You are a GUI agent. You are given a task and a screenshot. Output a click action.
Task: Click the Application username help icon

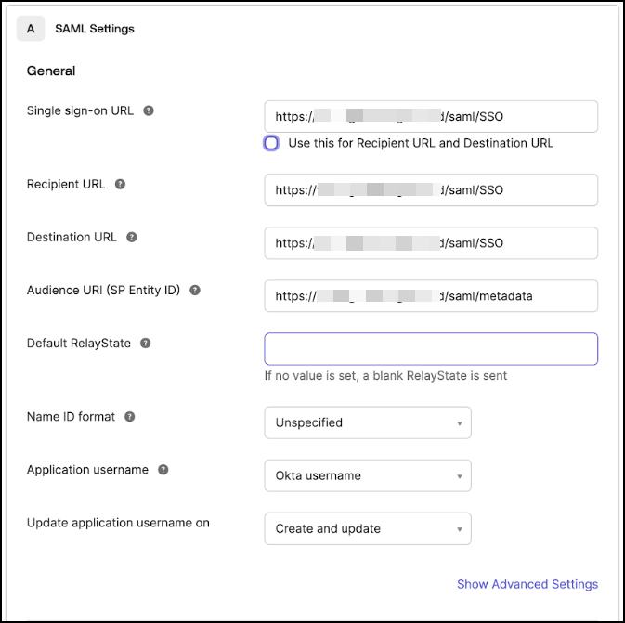click(163, 470)
